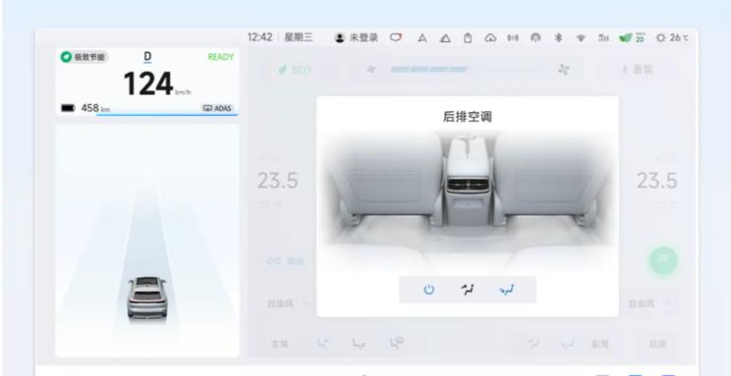Tap the vibration signal status icon
731x376 pixels.
pyautogui.click(x=513, y=38)
